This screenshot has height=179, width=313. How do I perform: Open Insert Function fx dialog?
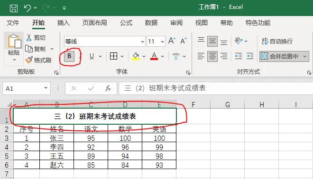(108, 88)
